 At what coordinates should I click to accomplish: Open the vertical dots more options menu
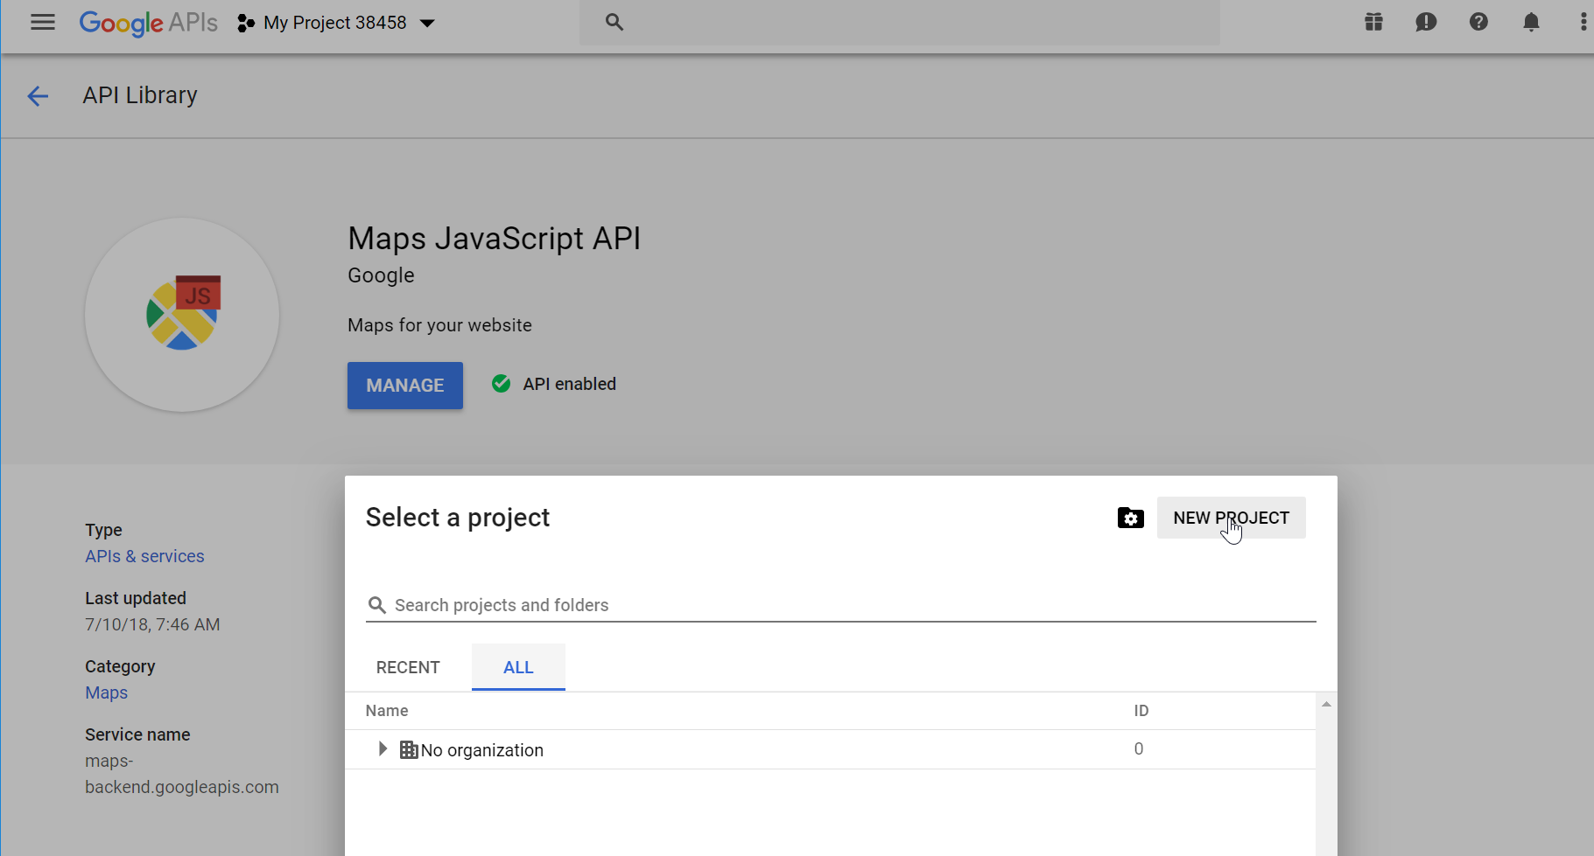[x=1583, y=23]
